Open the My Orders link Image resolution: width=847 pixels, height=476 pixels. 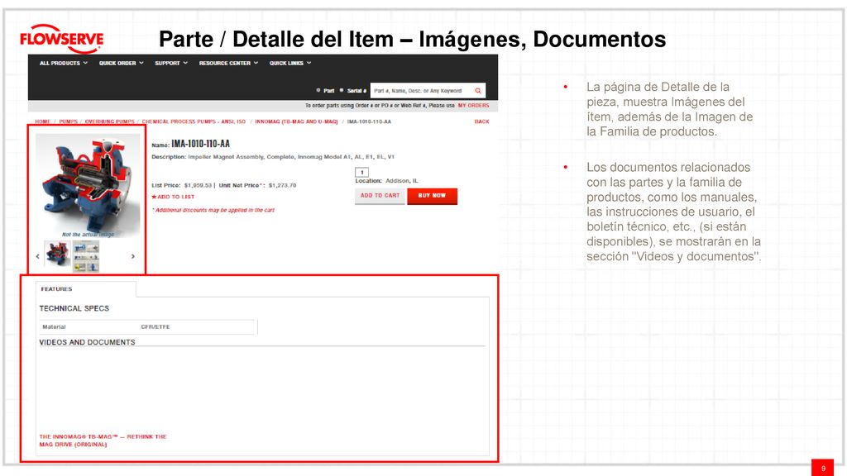click(473, 106)
